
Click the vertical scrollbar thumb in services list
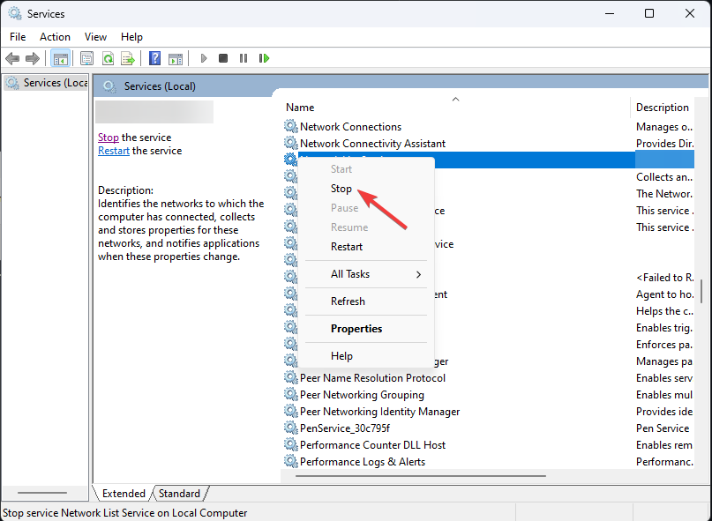(701, 291)
